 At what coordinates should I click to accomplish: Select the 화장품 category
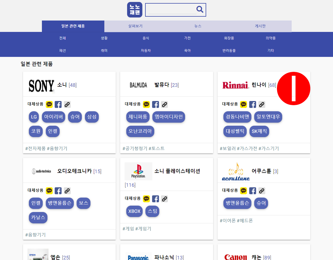click(x=229, y=38)
